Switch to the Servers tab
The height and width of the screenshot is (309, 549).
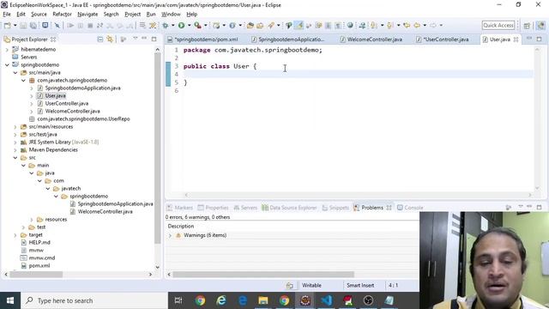[x=245, y=208]
